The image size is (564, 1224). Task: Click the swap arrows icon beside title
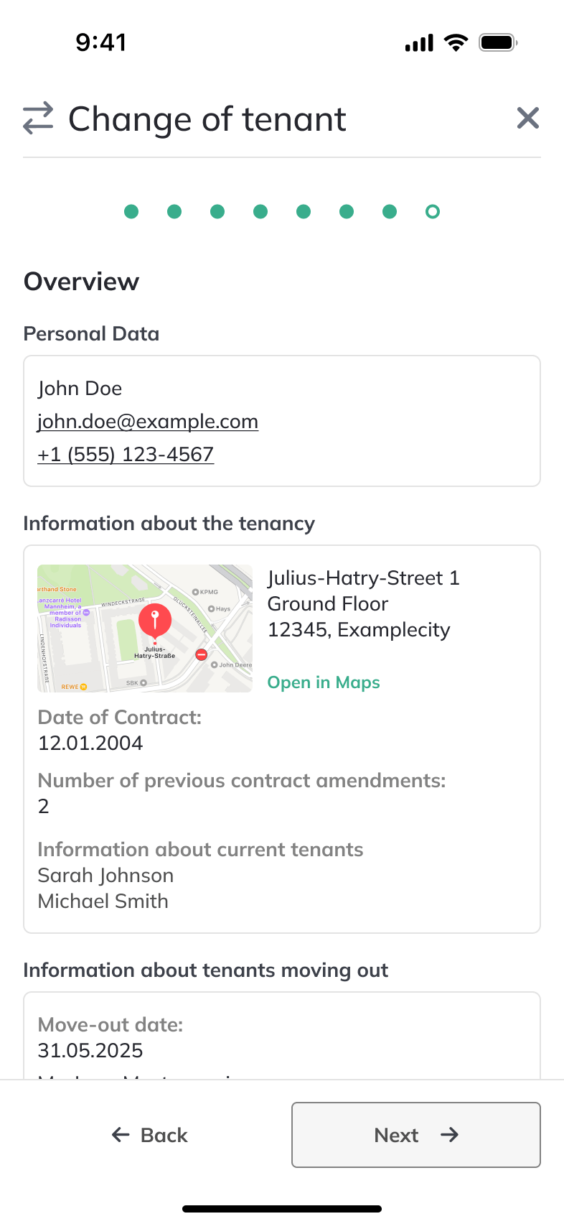tap(38, 119)
